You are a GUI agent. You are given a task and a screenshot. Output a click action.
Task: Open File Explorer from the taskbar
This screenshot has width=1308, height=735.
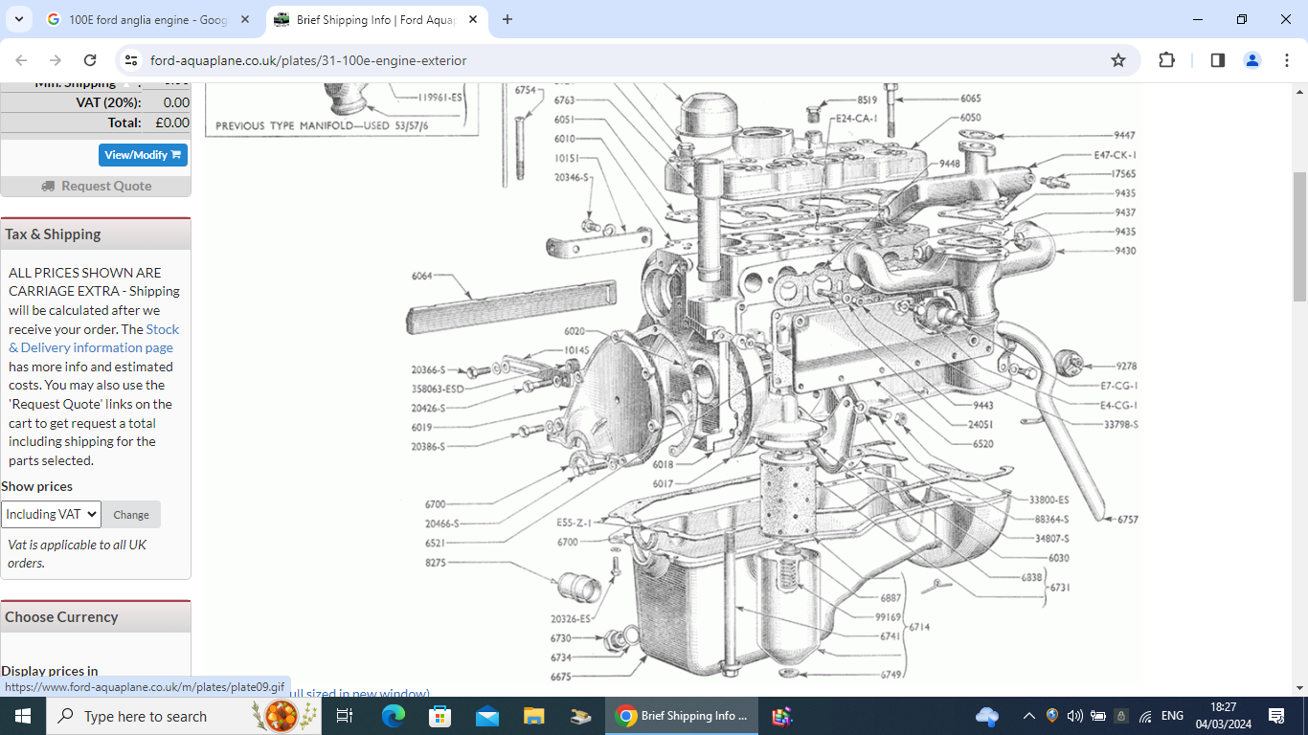pyautogui.click(x=534, y=716)
